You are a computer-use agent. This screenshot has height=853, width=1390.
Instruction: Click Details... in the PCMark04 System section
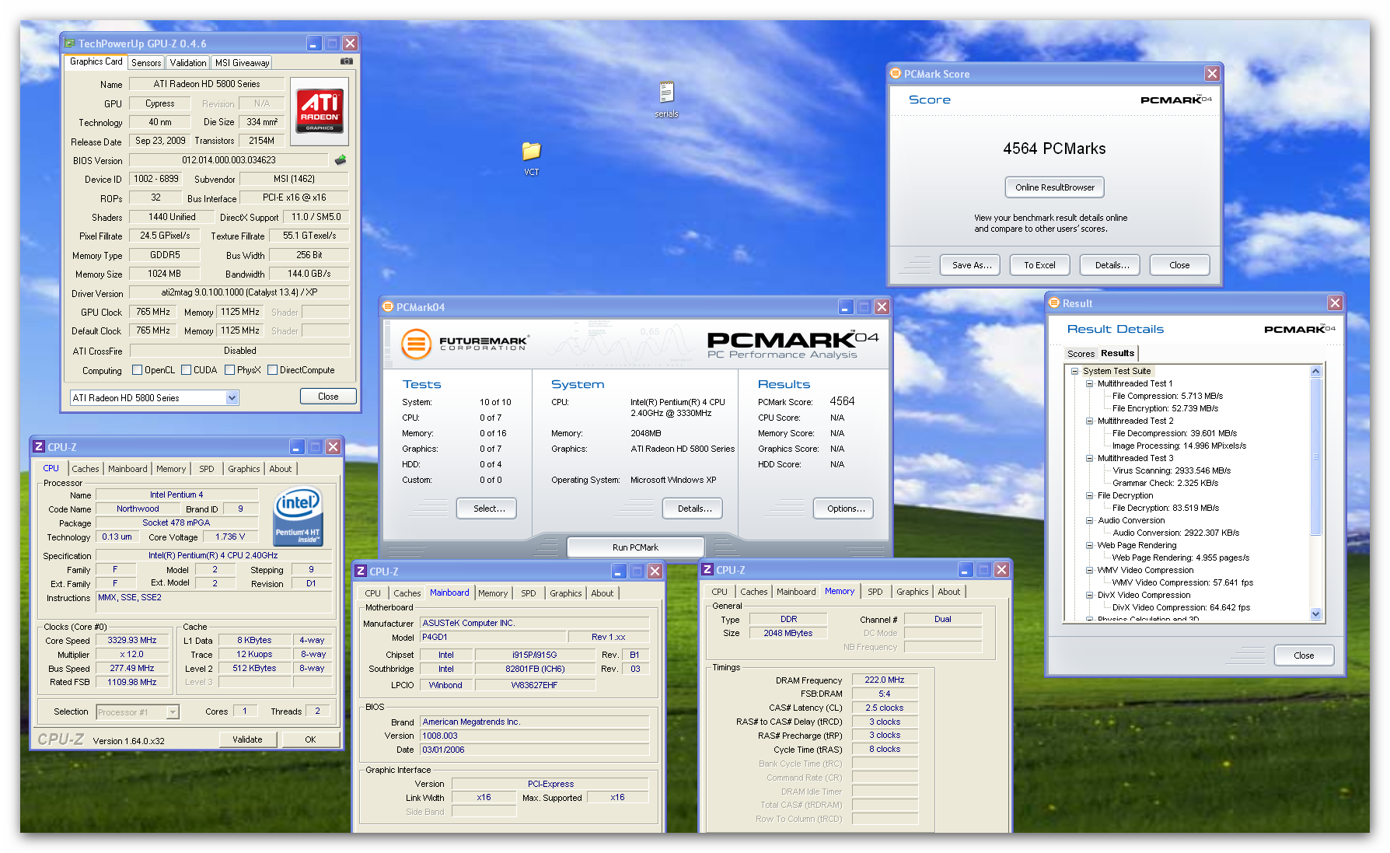[694, 509]
